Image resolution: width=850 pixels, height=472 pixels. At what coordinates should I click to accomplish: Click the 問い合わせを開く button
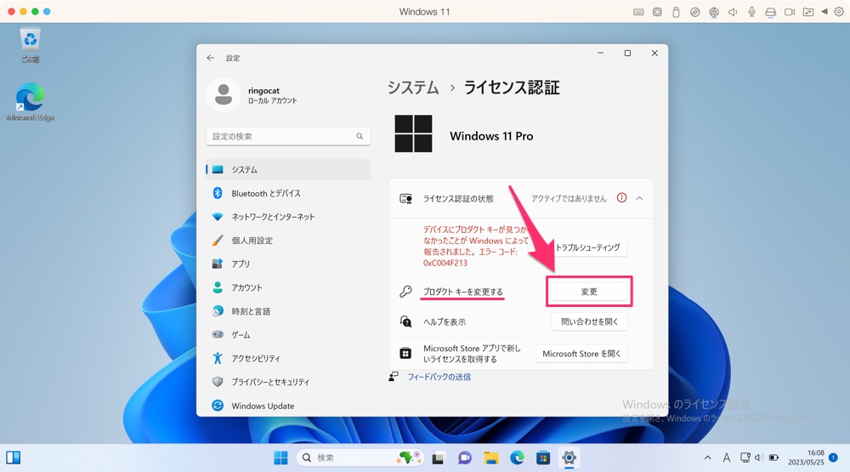pos(589,321)
